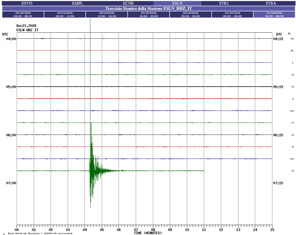Click the minute 11 axis tick label

click(x=204, y=230)
